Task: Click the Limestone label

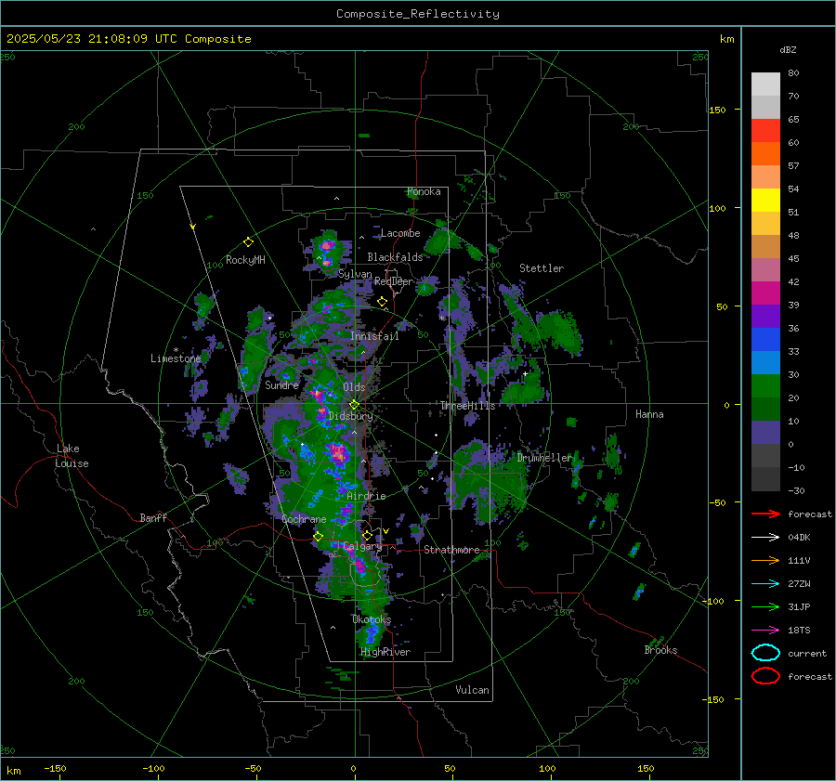Action: pyautogui.click(x=176, y=358)
